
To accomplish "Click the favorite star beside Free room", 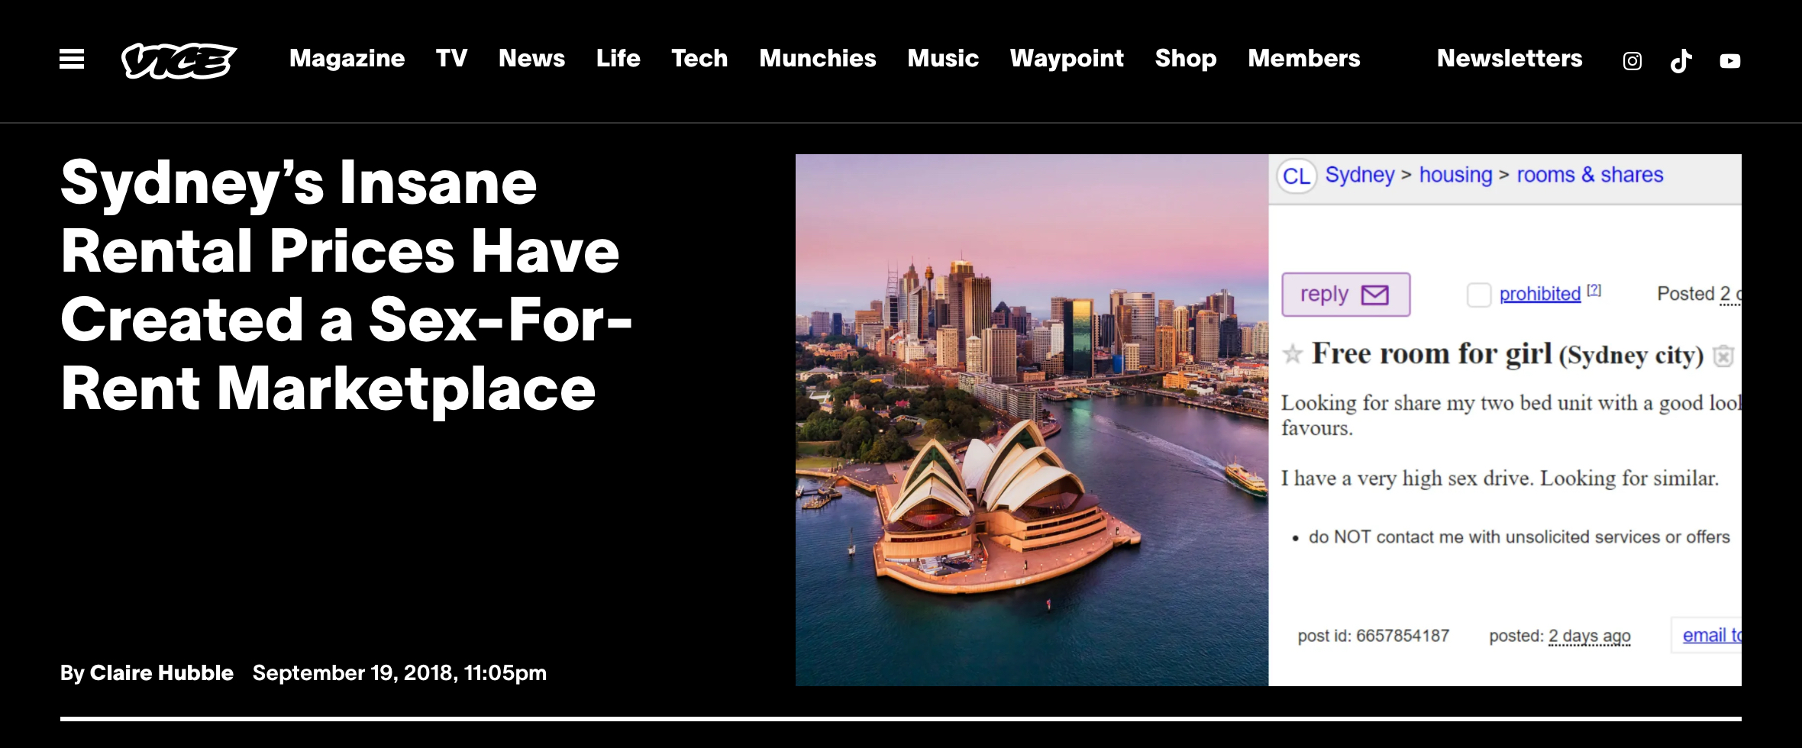I will 1292,354.
